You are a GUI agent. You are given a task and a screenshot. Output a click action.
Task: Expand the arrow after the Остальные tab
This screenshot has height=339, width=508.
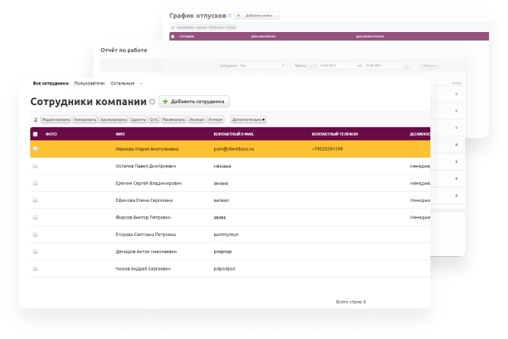(140, 83)
